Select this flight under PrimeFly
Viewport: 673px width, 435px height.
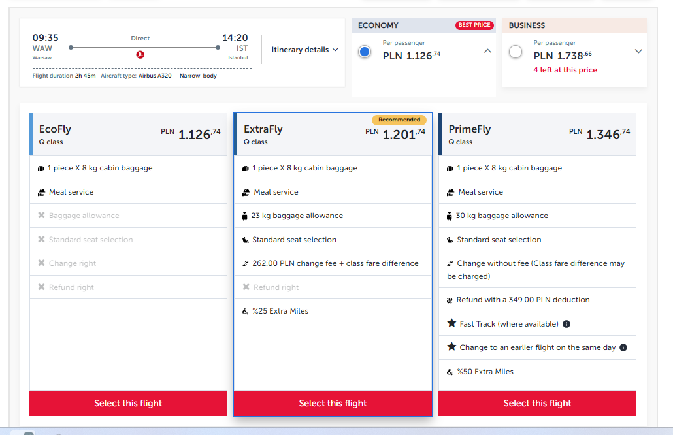coord(537,403)
